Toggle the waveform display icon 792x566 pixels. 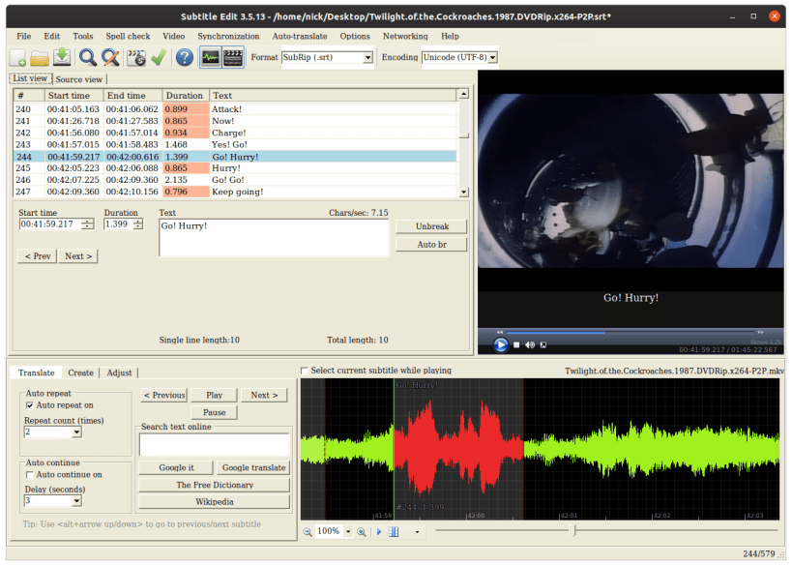(x=210, y=58)
